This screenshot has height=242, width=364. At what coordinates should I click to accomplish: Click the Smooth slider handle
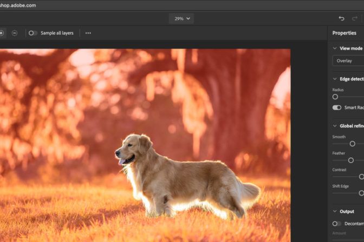(352, 144)
